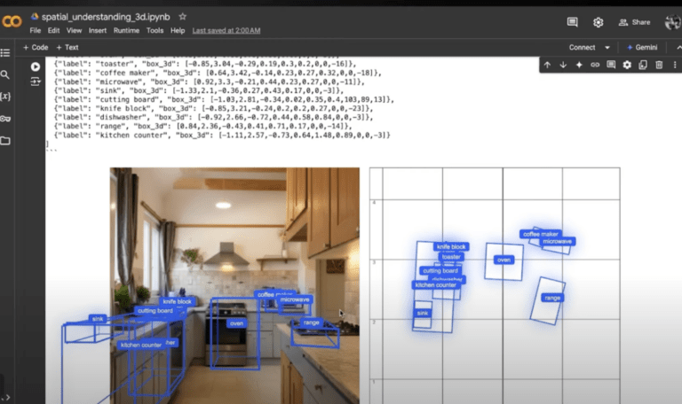The image size is (682, 404).
Task: Open cell editor settings gear
Action: [x=627, y=65]
